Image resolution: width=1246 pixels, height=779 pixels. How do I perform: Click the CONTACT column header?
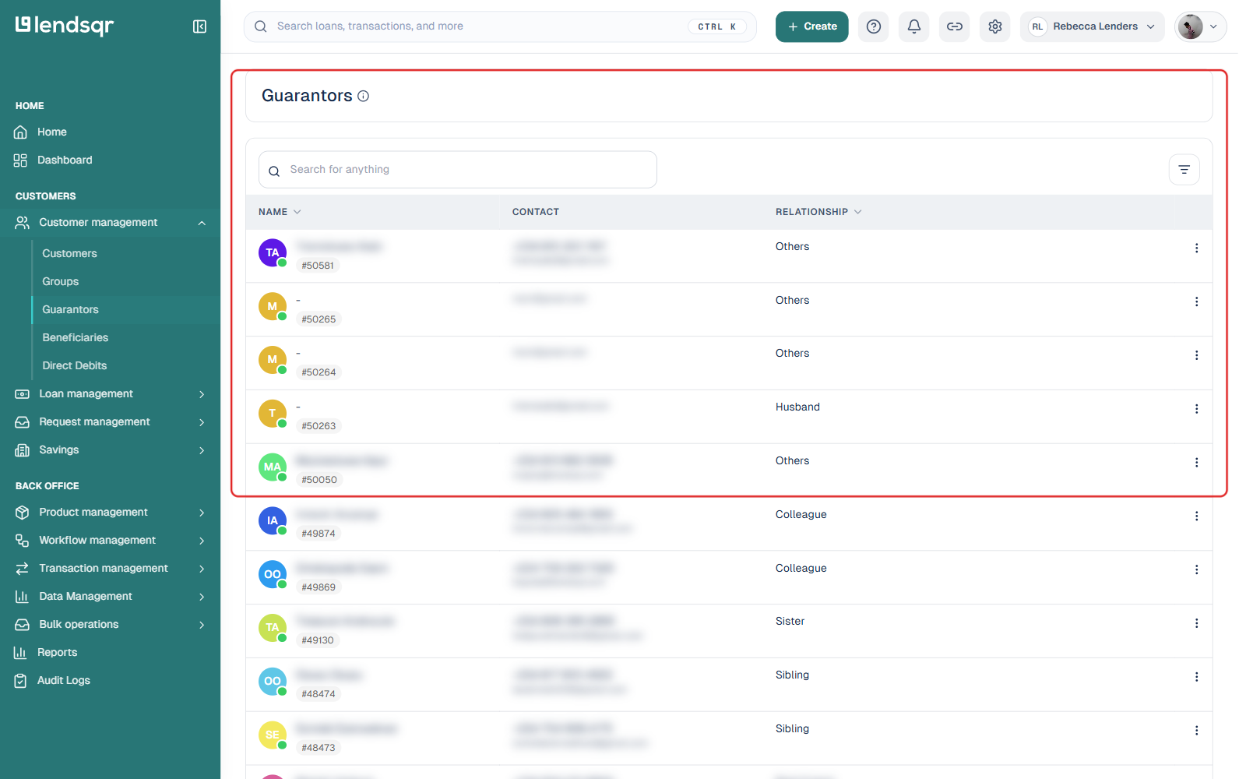click(x=536, y=212)
